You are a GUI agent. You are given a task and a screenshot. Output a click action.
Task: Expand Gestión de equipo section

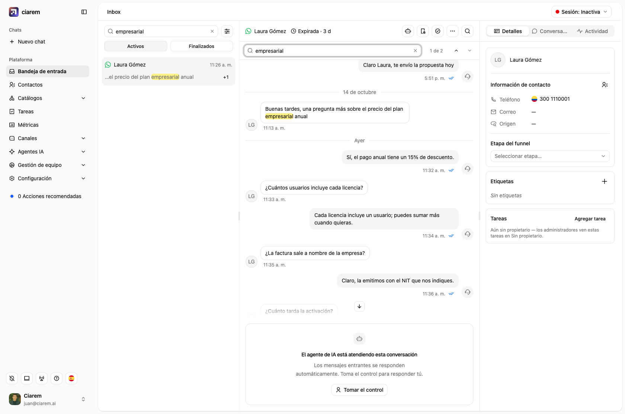click(x=48, y=165)
